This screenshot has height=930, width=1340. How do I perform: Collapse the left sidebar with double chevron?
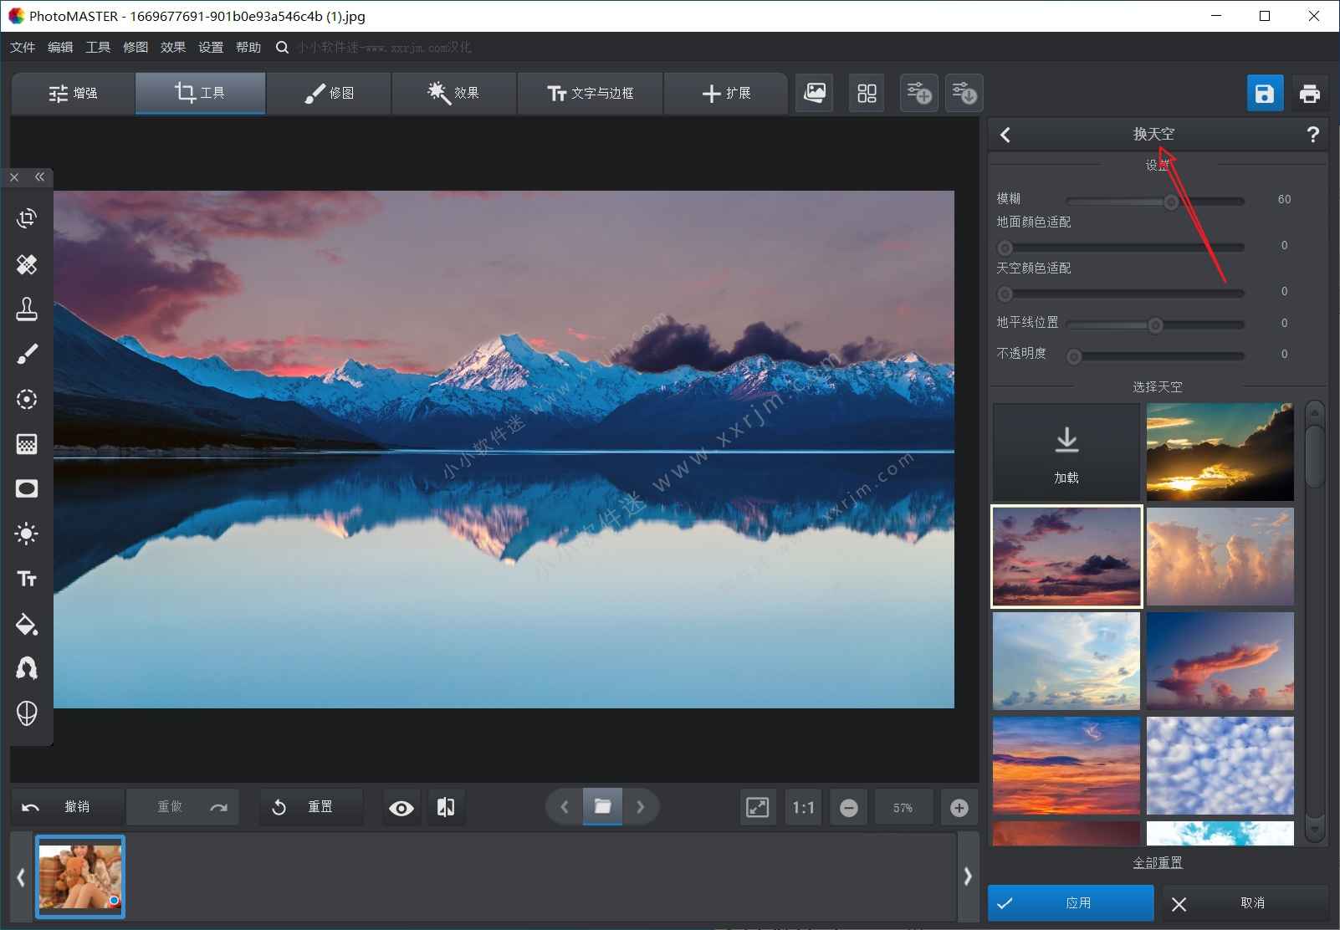[39, 177]
